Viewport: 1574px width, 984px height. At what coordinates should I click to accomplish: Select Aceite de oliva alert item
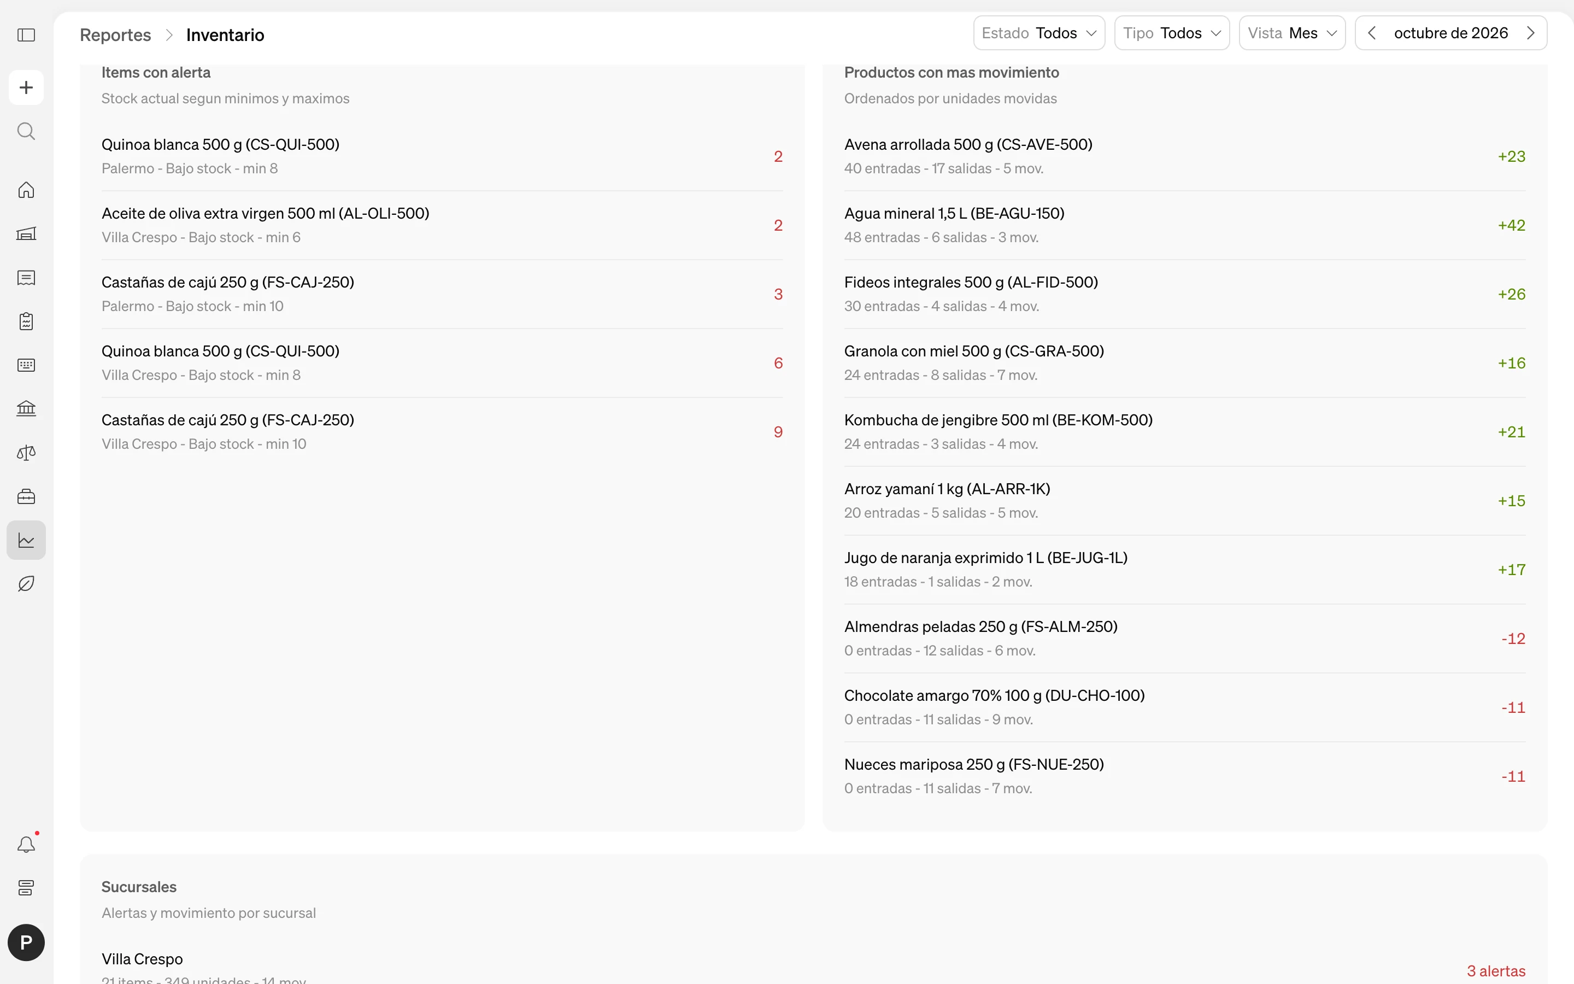click(442, 225)
